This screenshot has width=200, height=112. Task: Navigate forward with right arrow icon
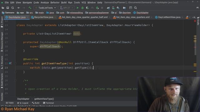click(24, 8)
